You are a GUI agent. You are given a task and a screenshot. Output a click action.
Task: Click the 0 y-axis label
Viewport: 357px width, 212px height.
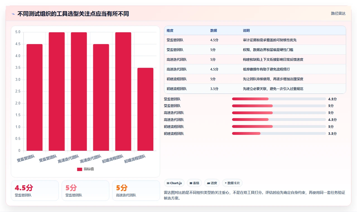click(x=19, y=151)
